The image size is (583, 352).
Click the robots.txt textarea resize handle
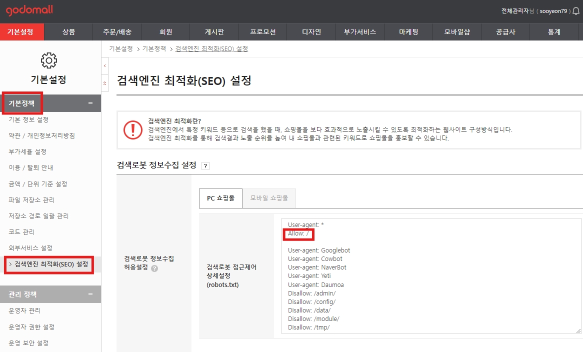578,330
